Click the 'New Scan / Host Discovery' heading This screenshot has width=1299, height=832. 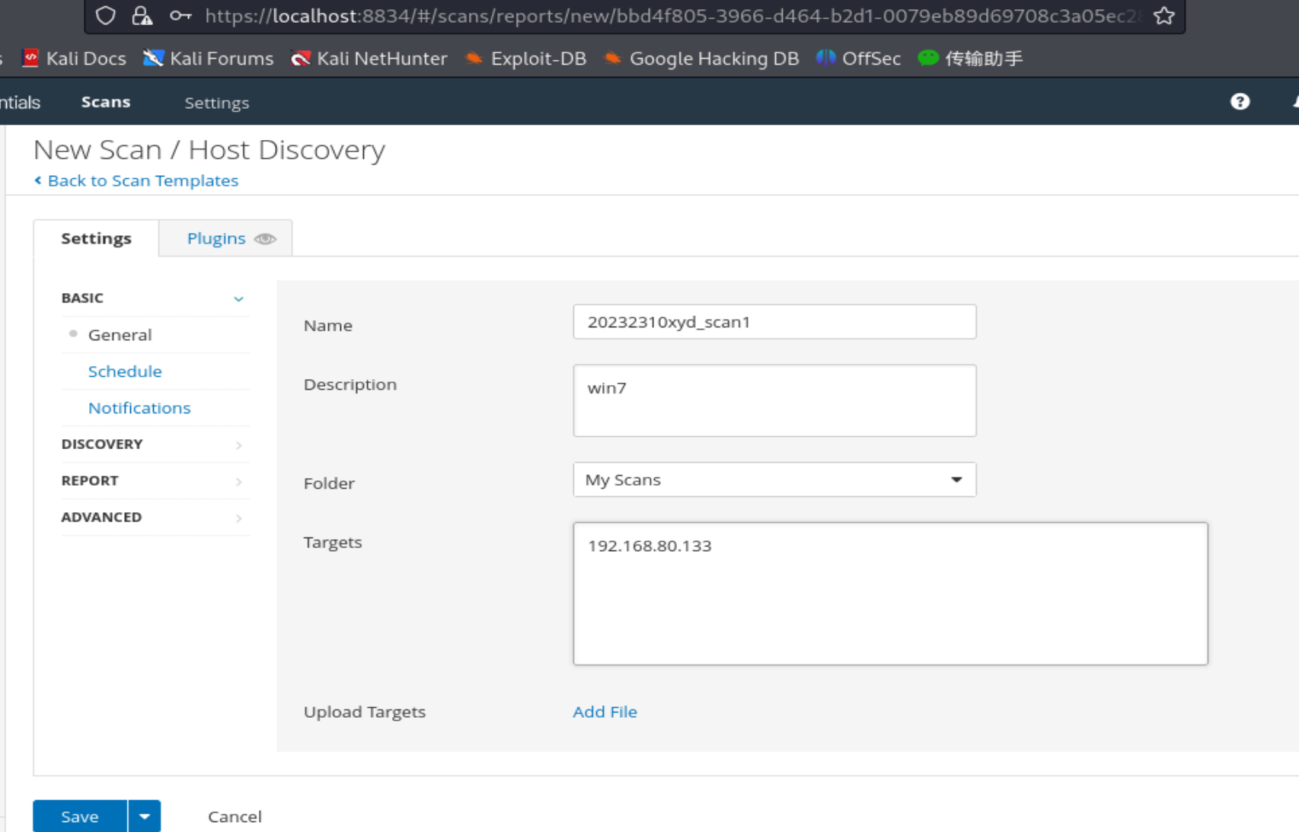[209, 150]
